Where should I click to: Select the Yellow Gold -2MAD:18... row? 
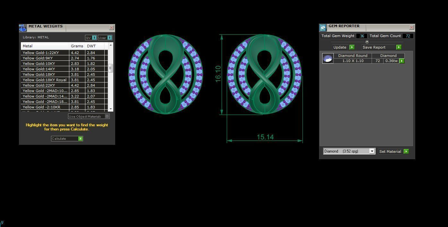tap(64, 102)
